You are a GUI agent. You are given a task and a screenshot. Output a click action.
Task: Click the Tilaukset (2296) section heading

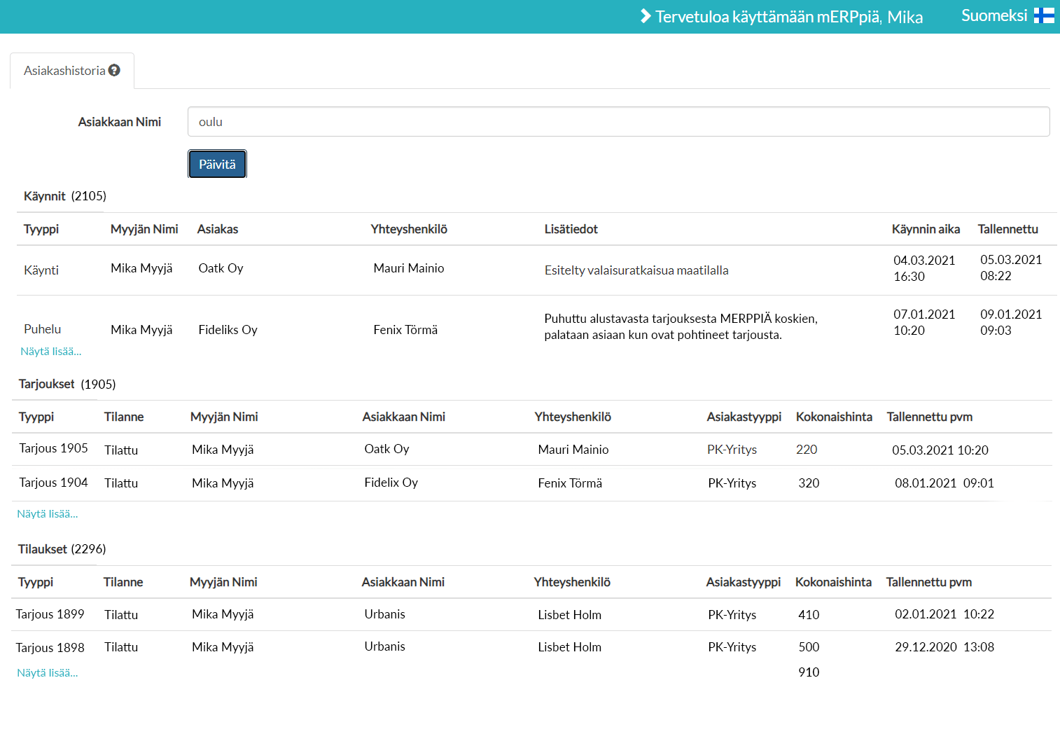click(62, 549)
